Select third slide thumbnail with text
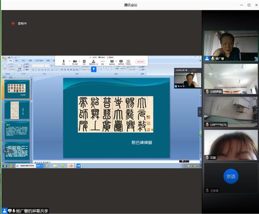The width and height of the screenshot is (259, 214). [17, 130]
